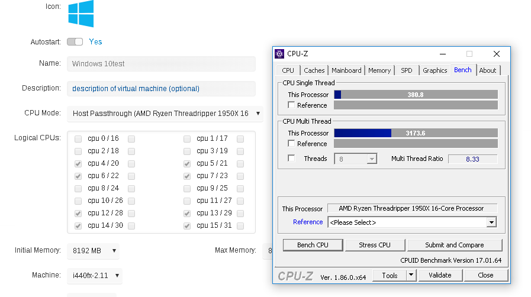Click CPUID Benchmark Version 17.01.64 text
The width and height of the screenshot is (531, 297).
pos(450,260)
